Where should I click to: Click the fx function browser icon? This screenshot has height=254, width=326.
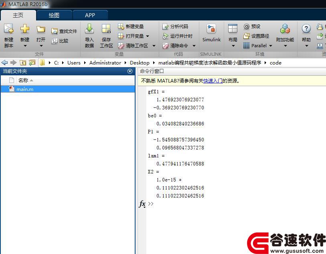[142, 204]
